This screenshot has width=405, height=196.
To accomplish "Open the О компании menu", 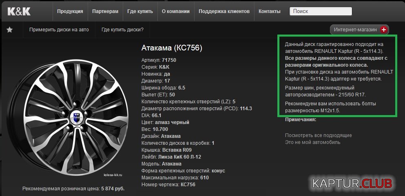I will pos(176,11).
